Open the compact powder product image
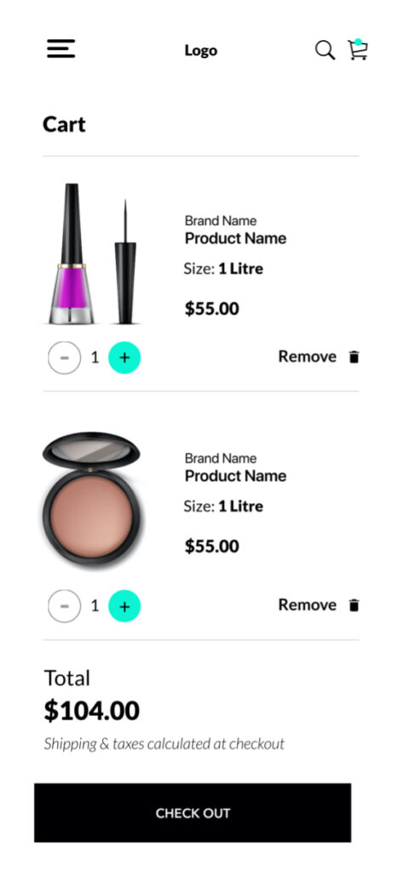 tap(92, 500)
